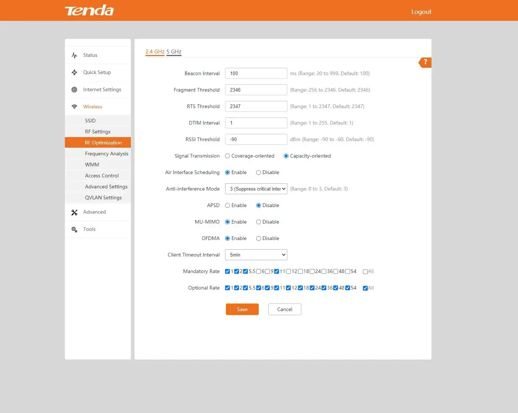
Task: Click the Cancel button
Action: pyautogui.click(x=285, y=309)
